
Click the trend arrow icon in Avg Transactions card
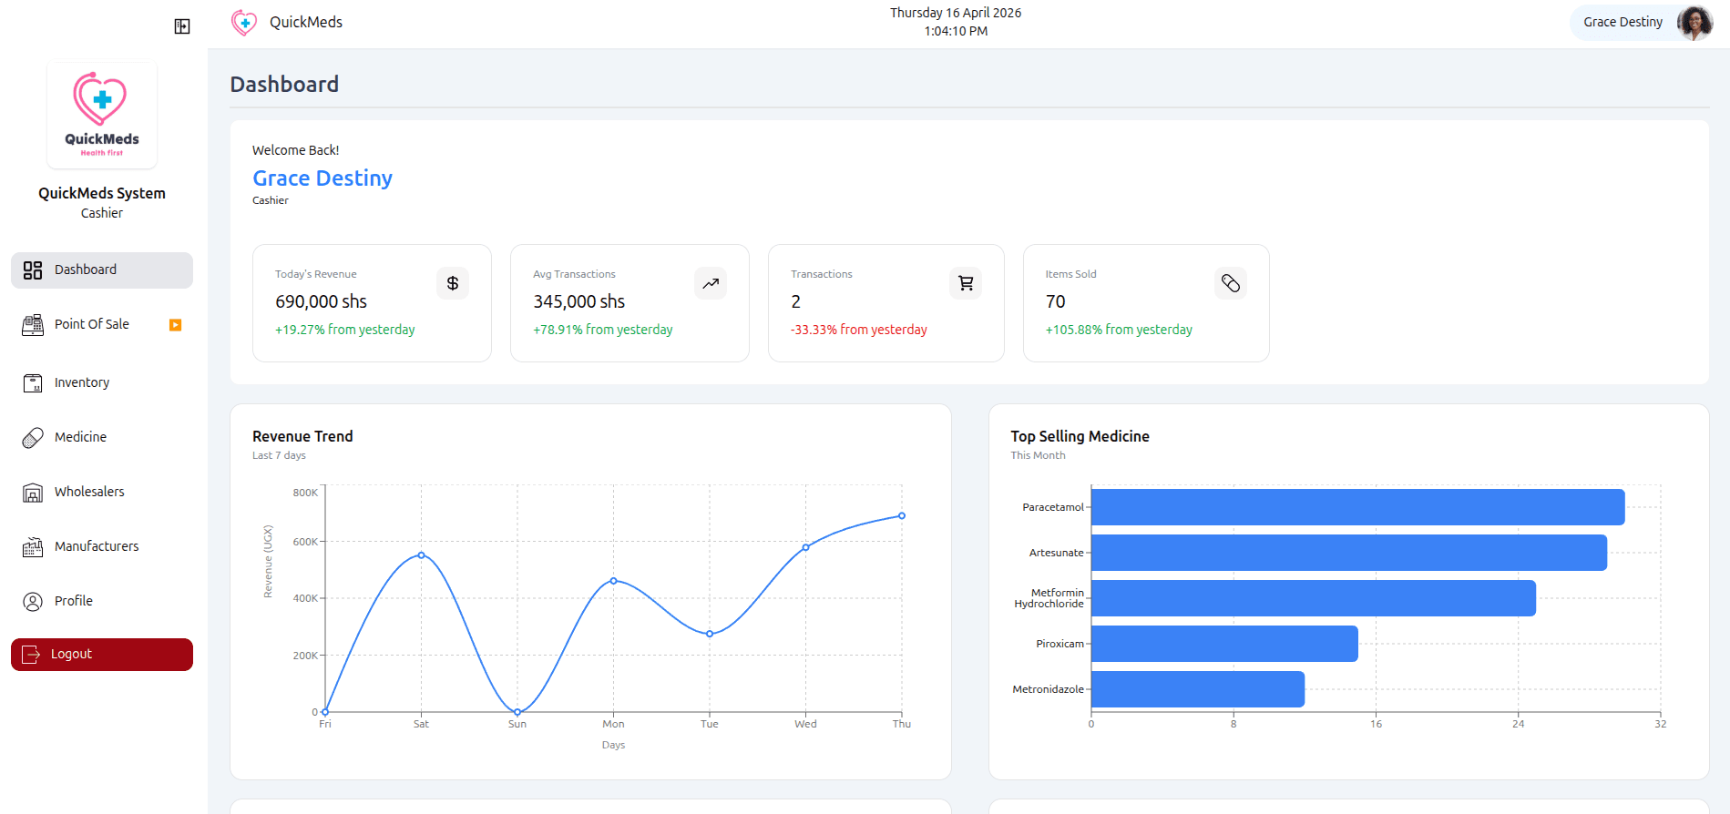[711, 283]
